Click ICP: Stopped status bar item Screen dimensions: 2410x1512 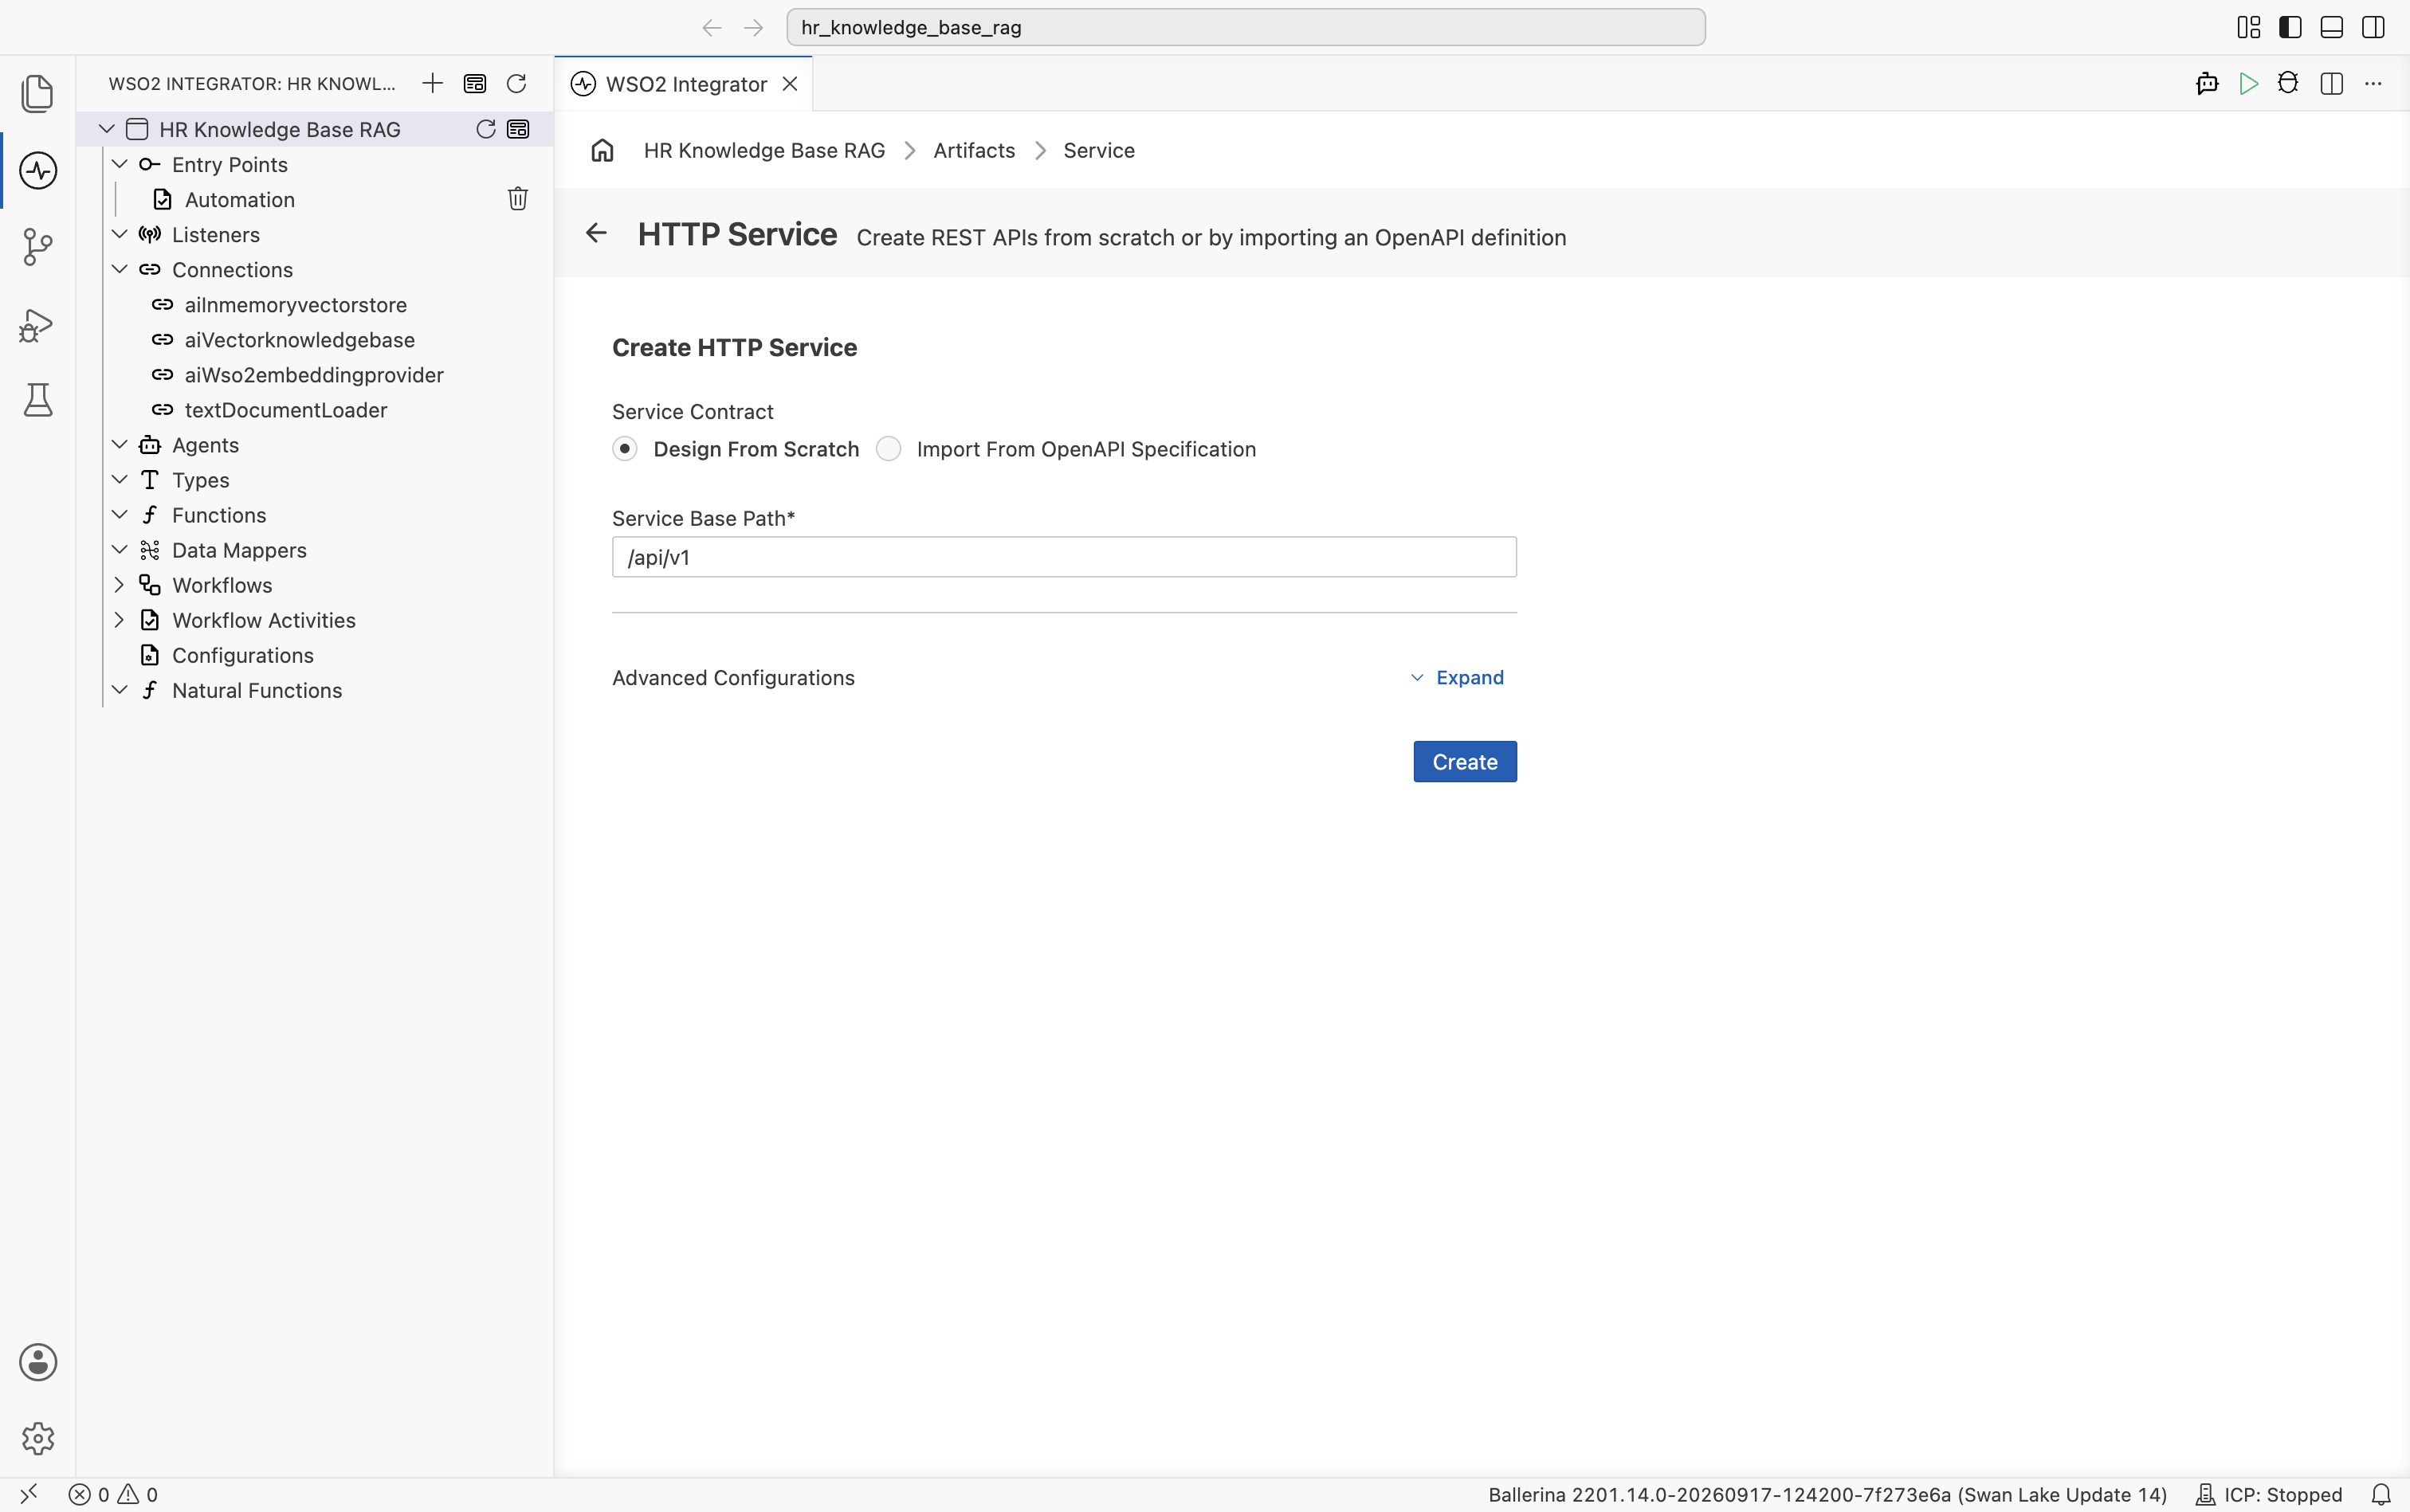[x=2268, y=1494]
